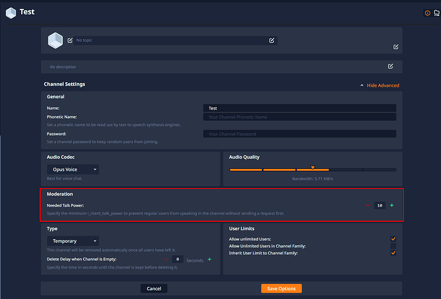The image size is (441, 299).
Task: Disable Allow unlimited Users checkbox
Action: coord(393,239)
